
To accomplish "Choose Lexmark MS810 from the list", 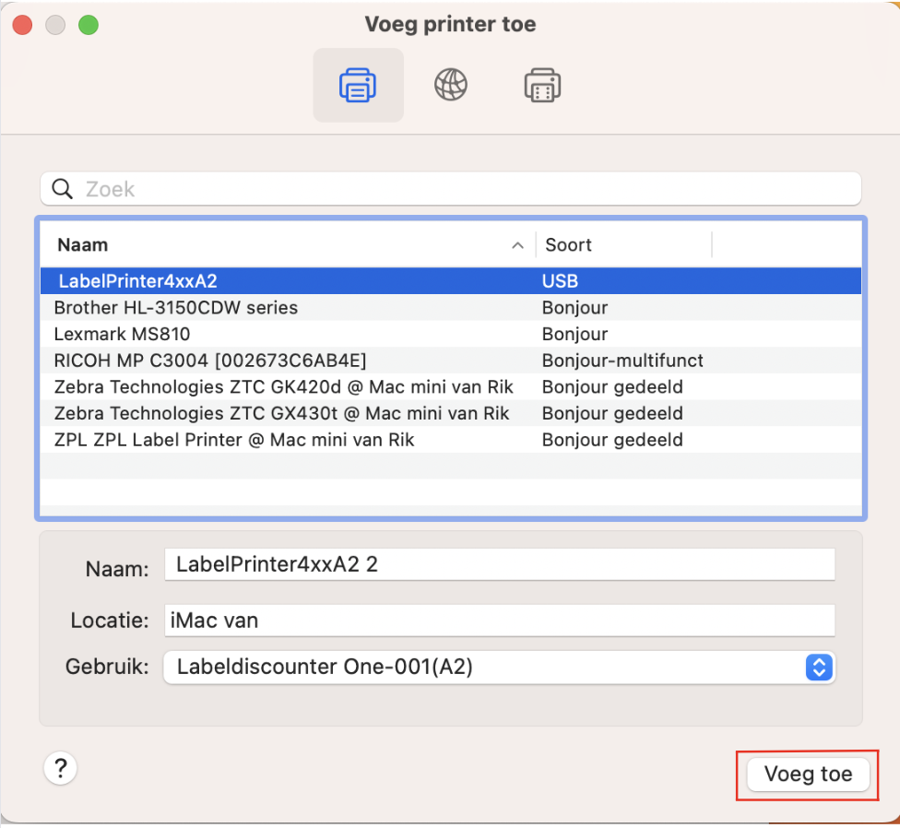I will click(x=451, y=334).
